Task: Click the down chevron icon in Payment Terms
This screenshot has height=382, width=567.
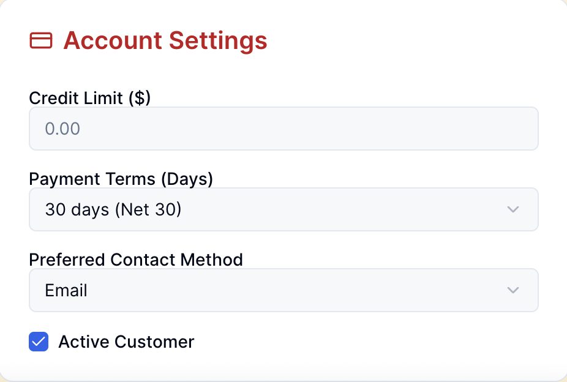Action: pyautogui.click(x=513, y=210)
